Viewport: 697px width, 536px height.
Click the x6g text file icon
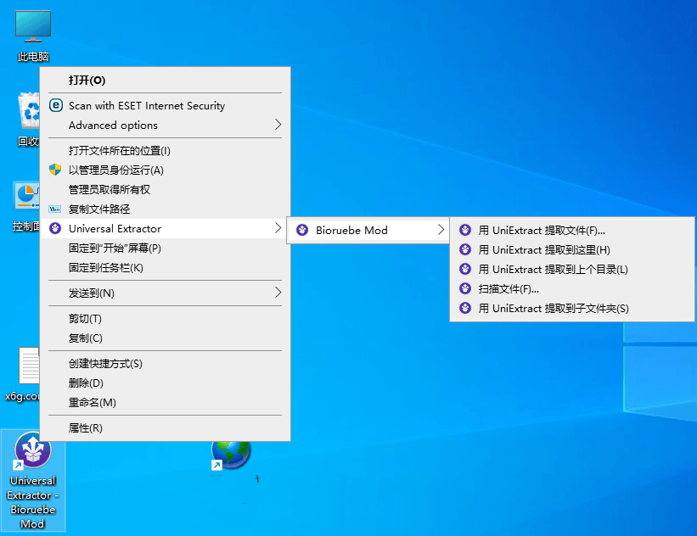click(28, 366)
